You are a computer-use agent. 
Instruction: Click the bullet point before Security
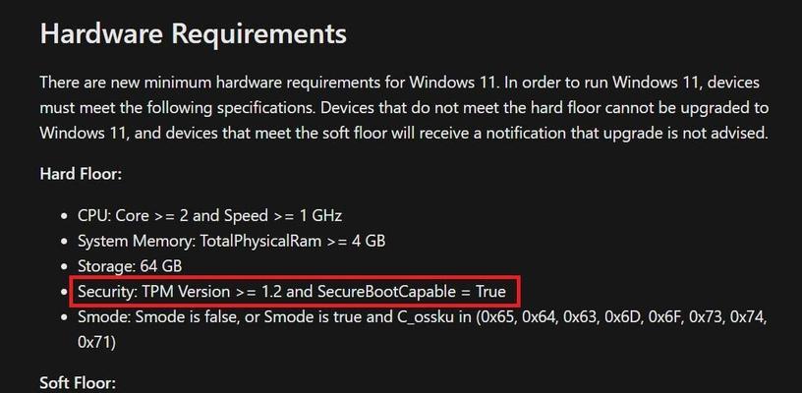click(64, 293)
